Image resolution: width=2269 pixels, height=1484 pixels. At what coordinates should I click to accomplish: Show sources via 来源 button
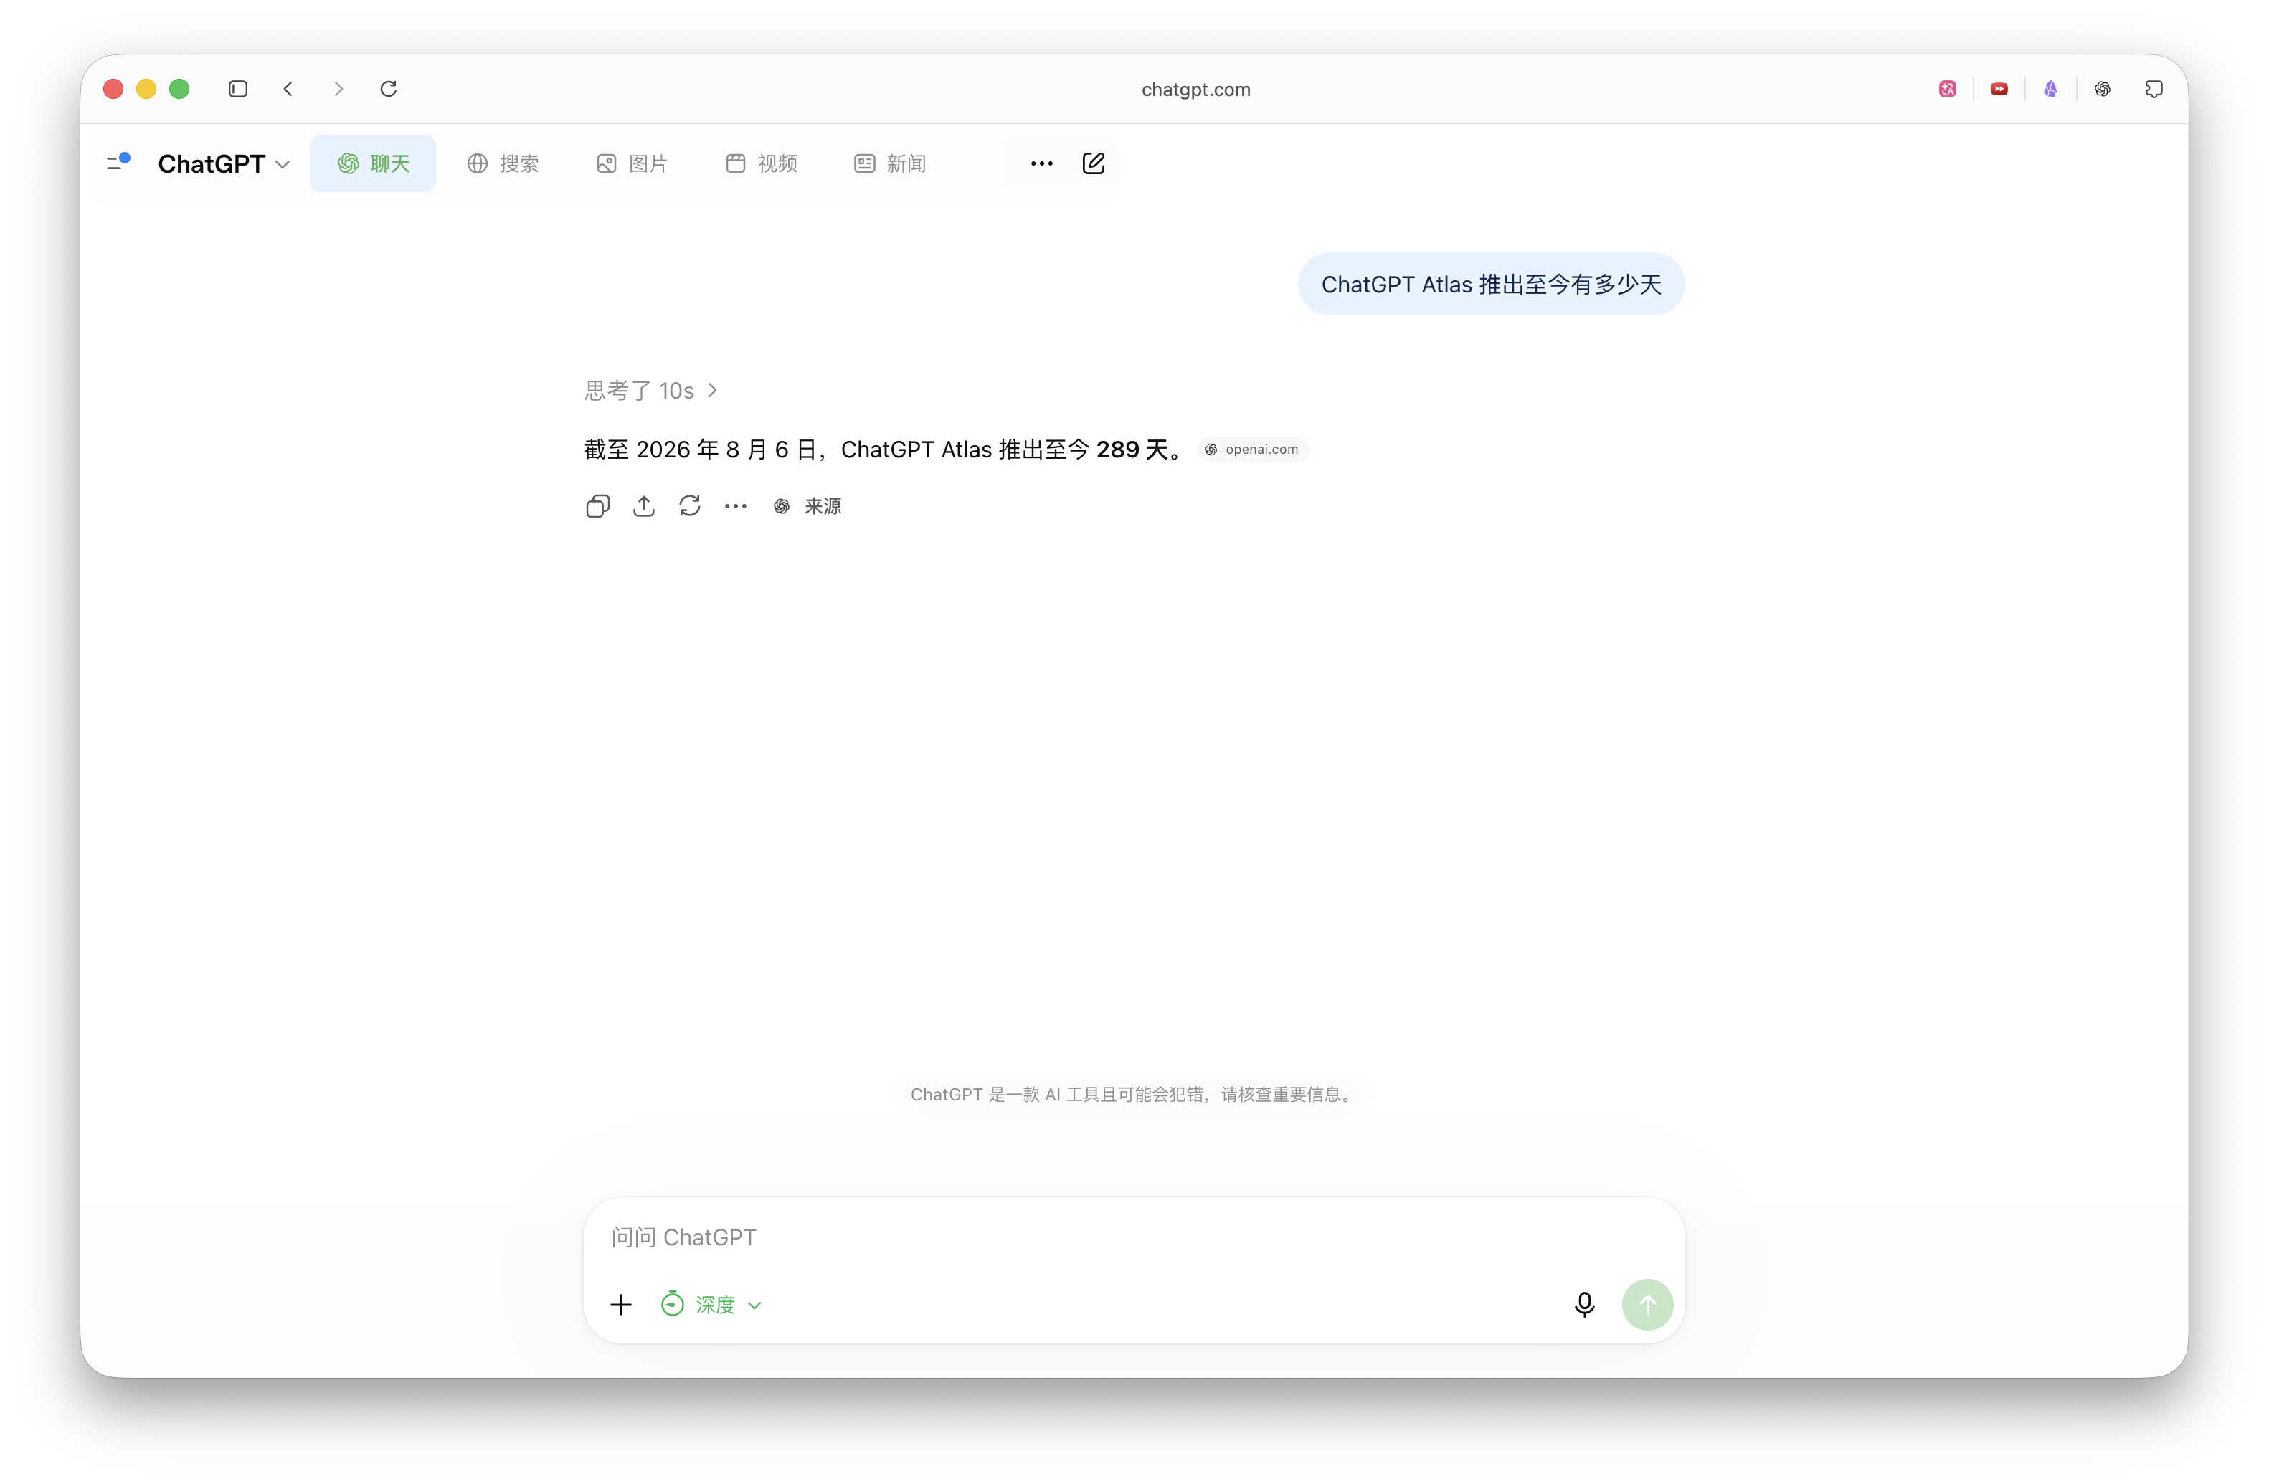pyautogui.click(x=807, y=506)
